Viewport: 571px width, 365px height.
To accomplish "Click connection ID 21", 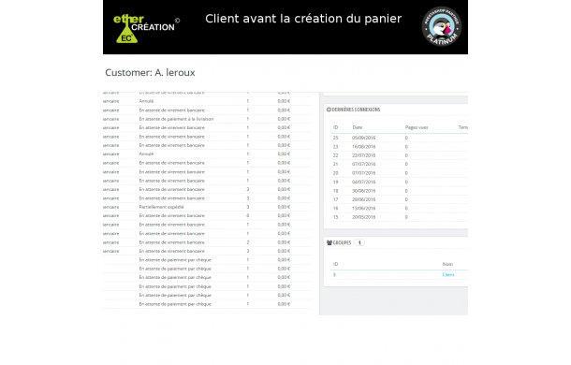I will tap(335, 165).
